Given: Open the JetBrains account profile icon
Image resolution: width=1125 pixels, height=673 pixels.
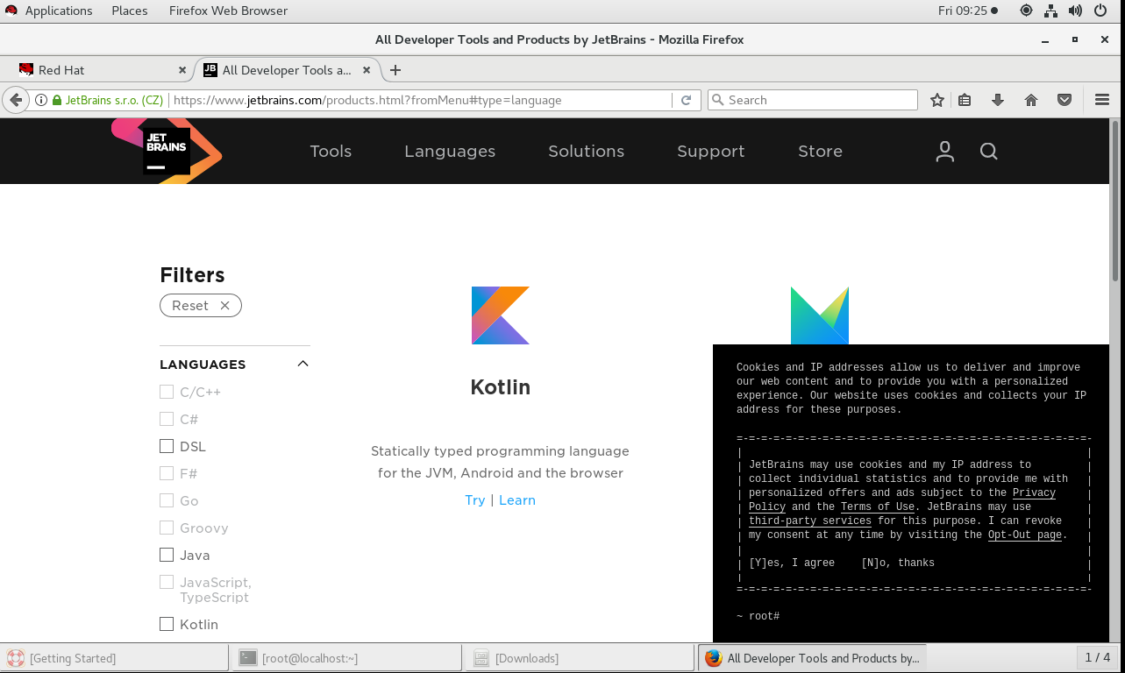Looking at the screenshot, I should point(944,152).
